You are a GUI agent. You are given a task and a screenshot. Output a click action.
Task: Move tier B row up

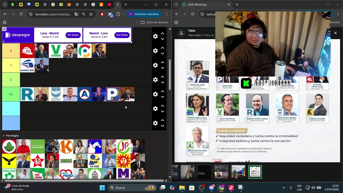click(162, 48)
